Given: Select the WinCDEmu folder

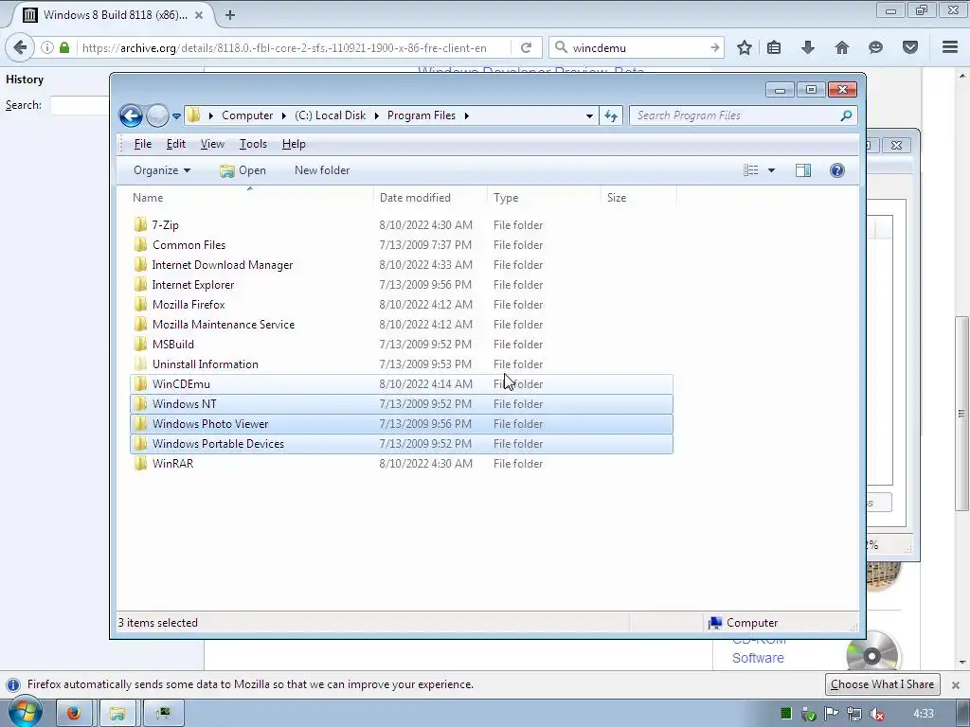Looking at the screenshot, I should coord(402,384).
